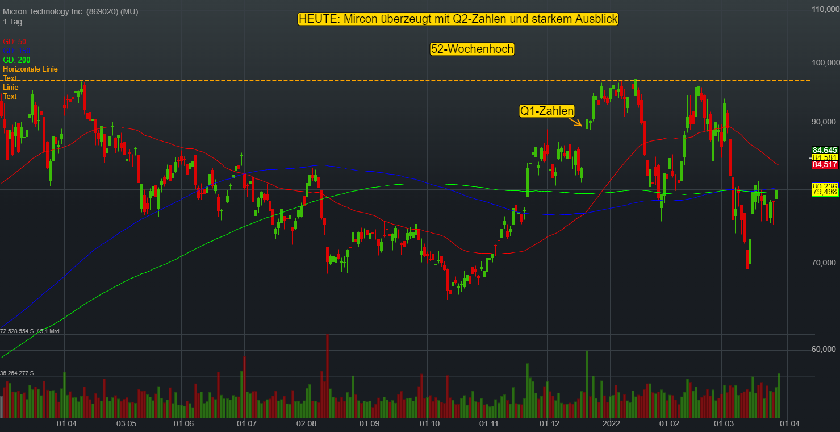Click the 110,000 price axis label
The width and height of the screenshot is (840, 432).
coord(826,10)
